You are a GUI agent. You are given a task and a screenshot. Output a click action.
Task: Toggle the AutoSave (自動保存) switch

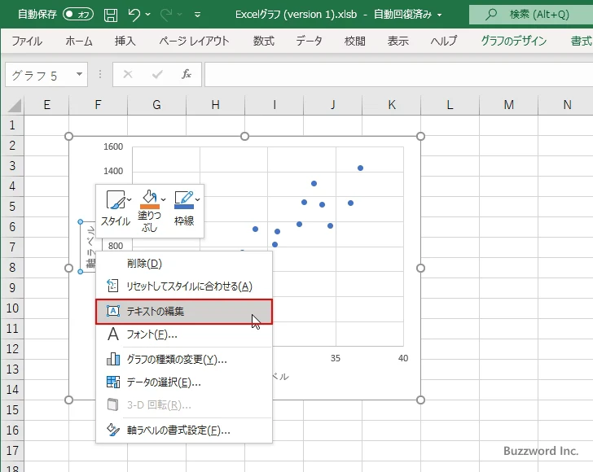(78, 15)
